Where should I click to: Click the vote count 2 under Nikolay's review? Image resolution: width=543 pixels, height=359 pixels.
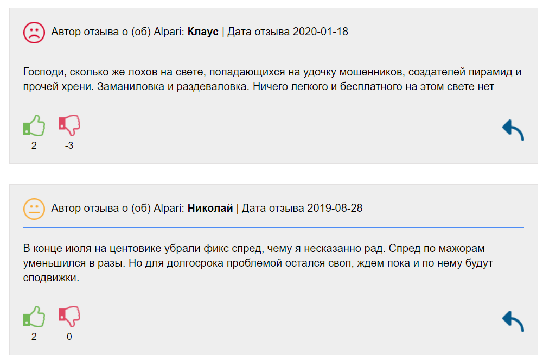pos(34,336)
